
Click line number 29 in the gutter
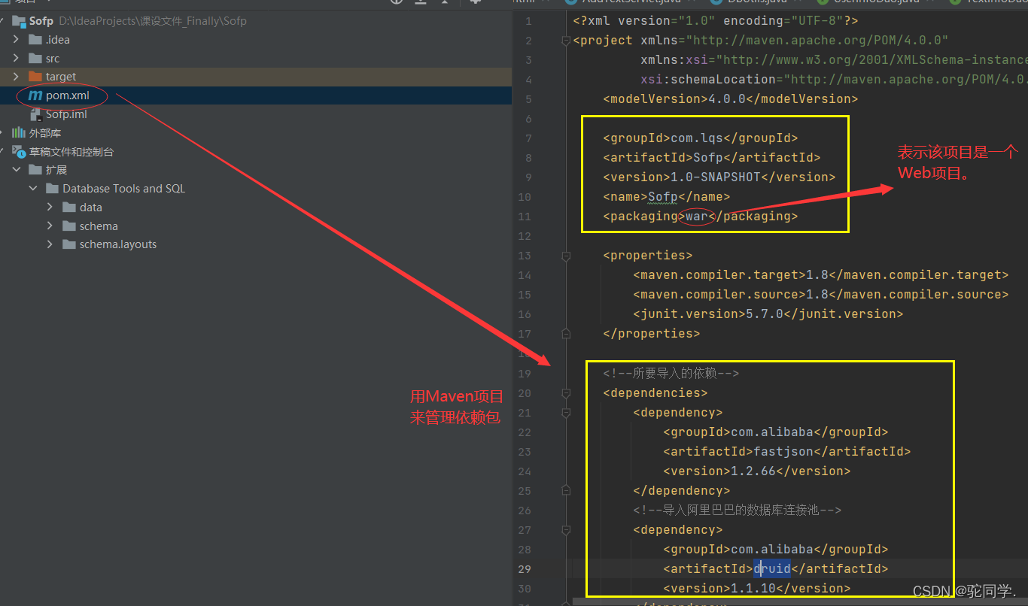524,568
